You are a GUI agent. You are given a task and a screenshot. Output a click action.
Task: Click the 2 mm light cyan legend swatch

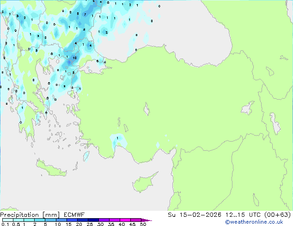click(40, 220)
